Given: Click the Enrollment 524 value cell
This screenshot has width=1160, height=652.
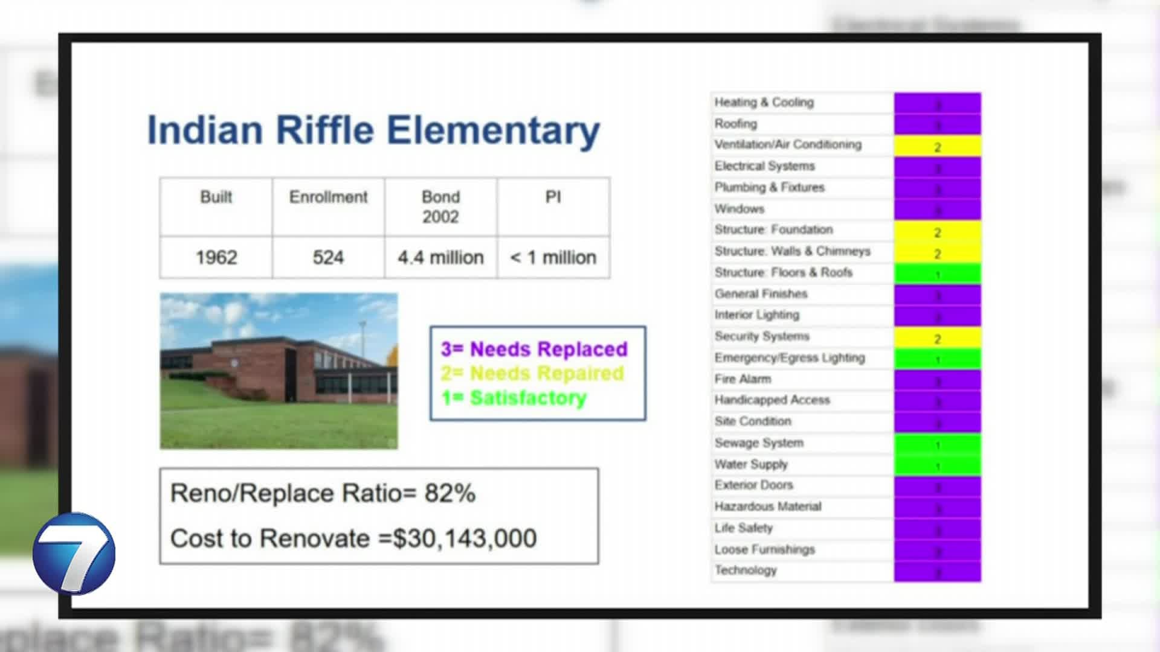Looking at the screenshot, I should 328,257.
